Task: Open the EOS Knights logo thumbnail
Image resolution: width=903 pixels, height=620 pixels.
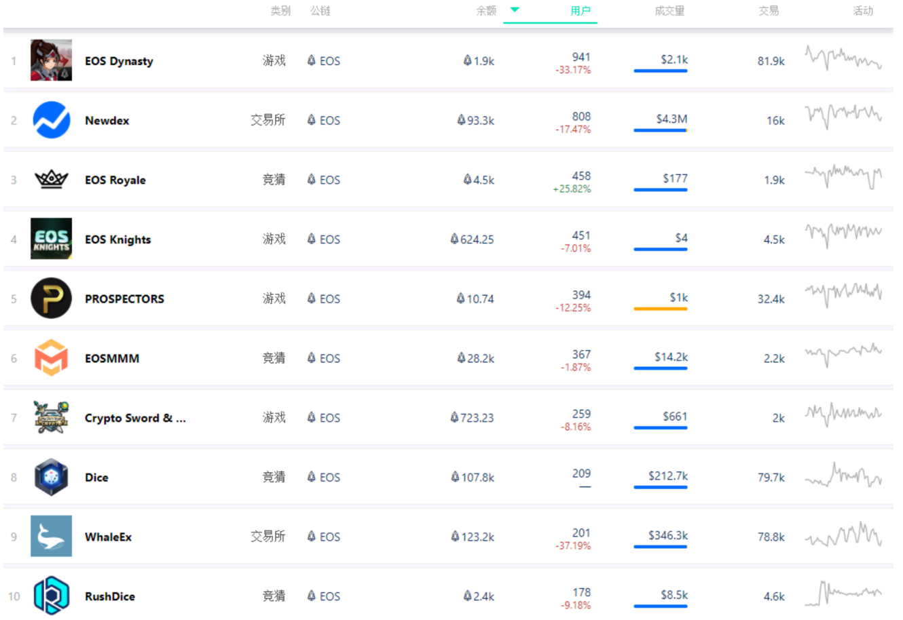Action: click(x=51, y=239)
